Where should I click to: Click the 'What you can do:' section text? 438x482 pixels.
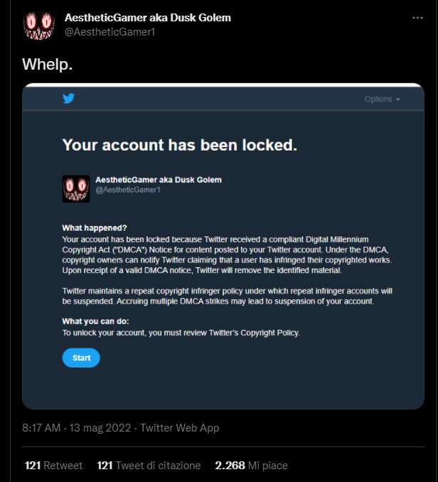tap(95, 321)
